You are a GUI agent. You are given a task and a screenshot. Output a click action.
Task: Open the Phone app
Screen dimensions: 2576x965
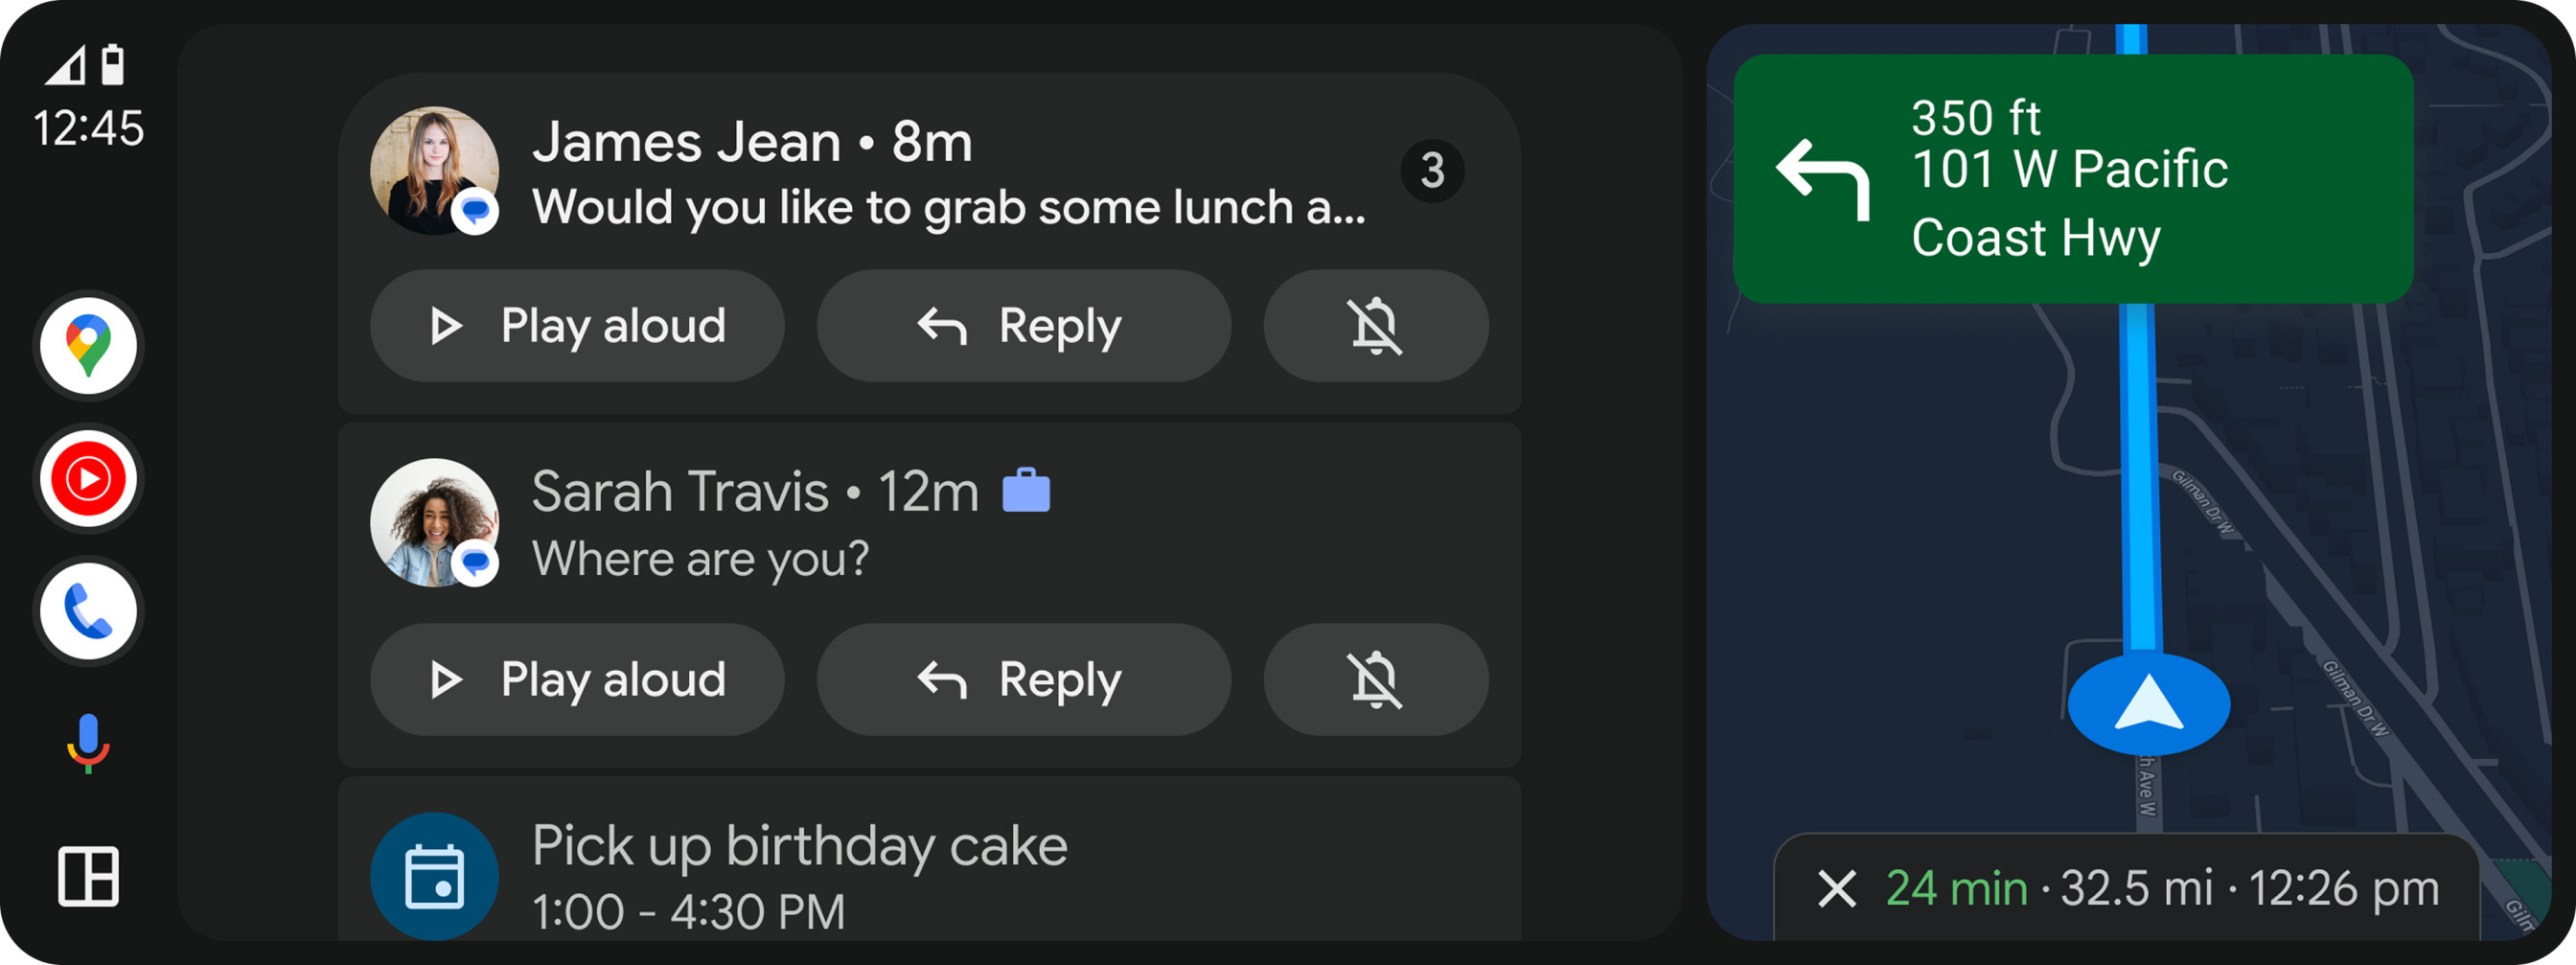(87, 611)
